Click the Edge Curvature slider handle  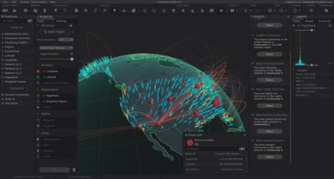pyautogui.click(x=72, y=59)
